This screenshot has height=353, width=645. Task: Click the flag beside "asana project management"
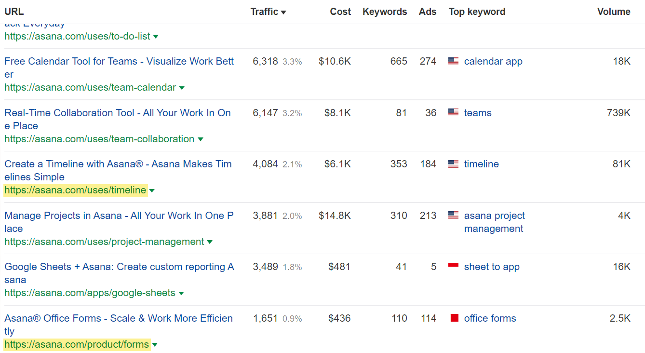pos(453,216)
